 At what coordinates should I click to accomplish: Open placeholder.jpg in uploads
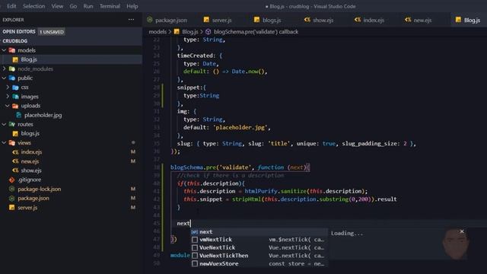point(43,115)
